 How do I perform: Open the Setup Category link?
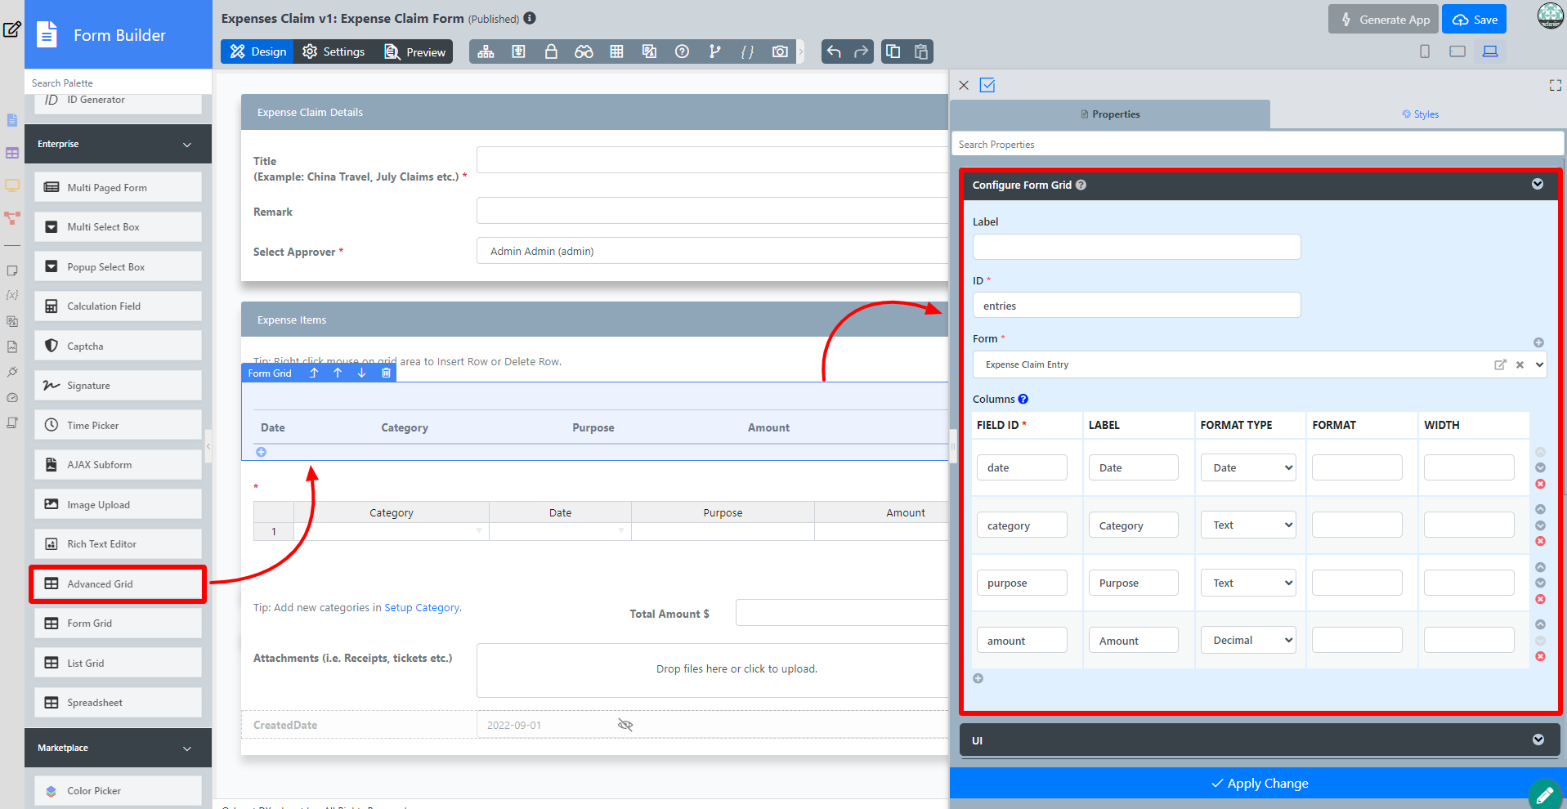click(x=422, y=607)
